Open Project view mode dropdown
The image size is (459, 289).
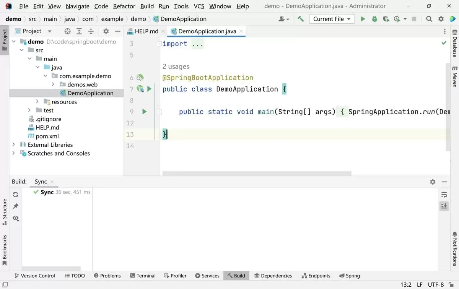[x=49, y=31]
